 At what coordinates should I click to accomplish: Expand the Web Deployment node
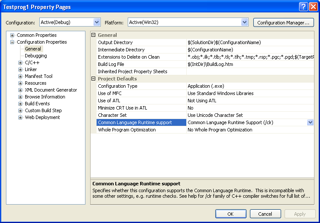[20, 118]
